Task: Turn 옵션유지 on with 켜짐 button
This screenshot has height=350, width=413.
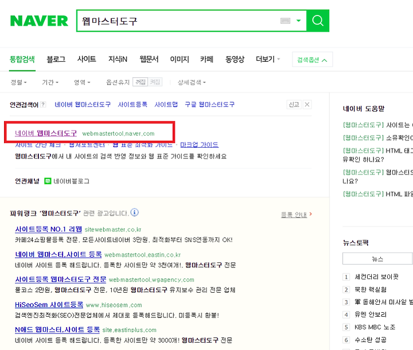Action: click(x=155, y=82)
